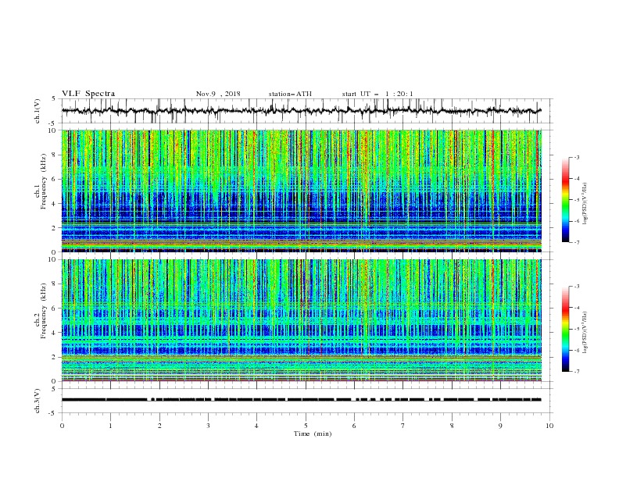Image resolution: width=619 pixels, height=478 pixels.
Task: Click the ch.2 colorbar "log(PSD)(V²/Hz)" label
Action: (585, 333)
